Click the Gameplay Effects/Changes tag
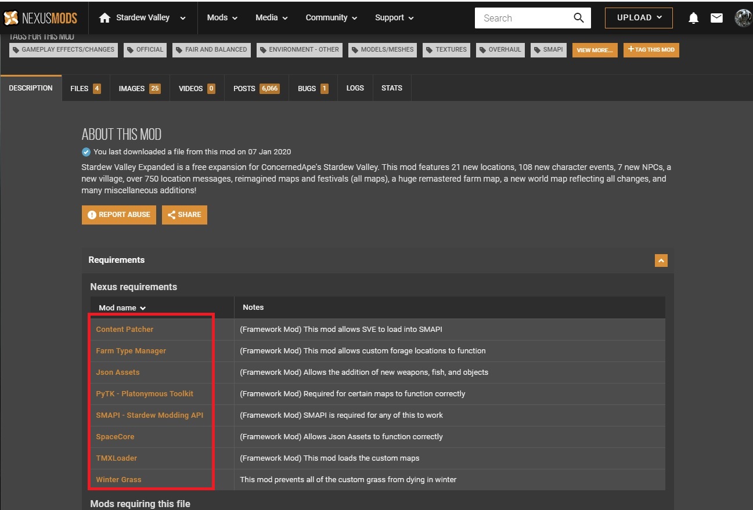Image resolution: width=753 pixels, height=510 pixels. tap(63, 50)
